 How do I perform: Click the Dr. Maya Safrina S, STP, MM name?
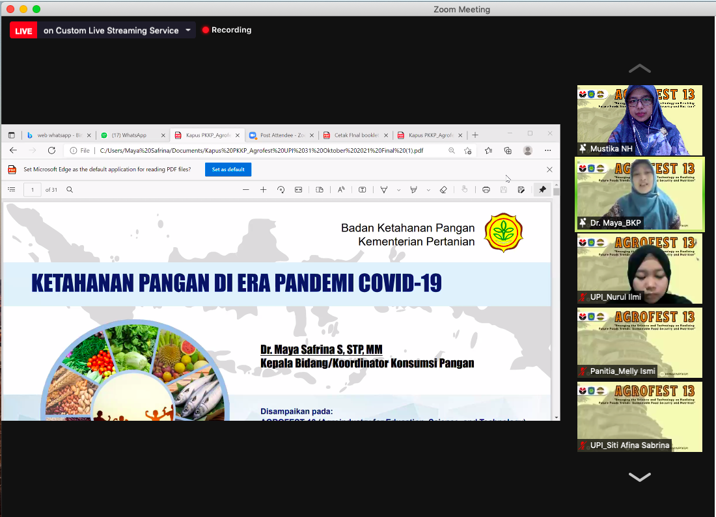point(321,349)
